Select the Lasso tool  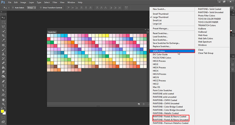point(3,27)
